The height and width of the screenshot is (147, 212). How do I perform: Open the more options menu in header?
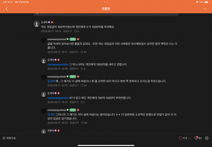[x=205, y=9]
